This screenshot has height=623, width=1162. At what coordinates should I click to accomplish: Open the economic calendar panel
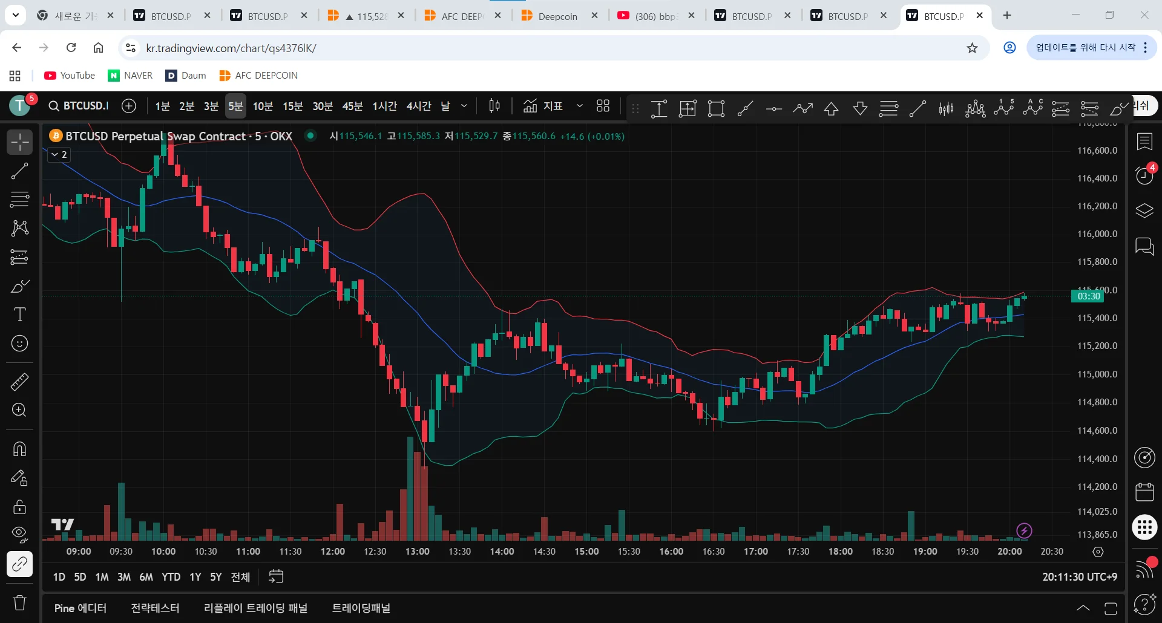point(1144,492)
